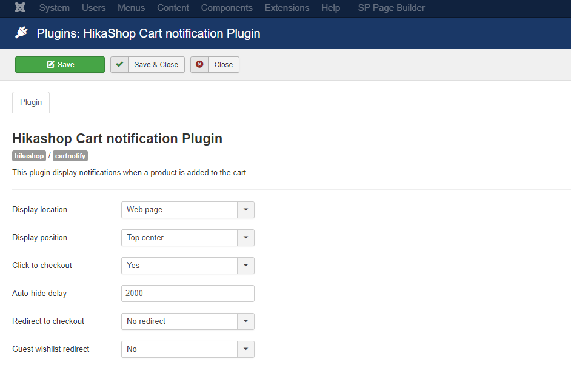The width and height of the screenshot is (571, 376).
Task: Focus the Auto-hide delay input field
Action: click(187, 294)
